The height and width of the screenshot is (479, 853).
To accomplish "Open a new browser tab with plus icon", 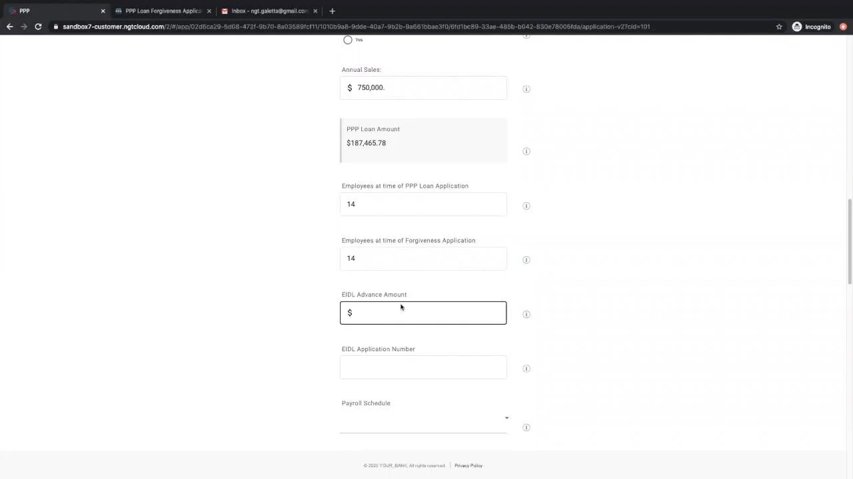I will click(332, 11).
